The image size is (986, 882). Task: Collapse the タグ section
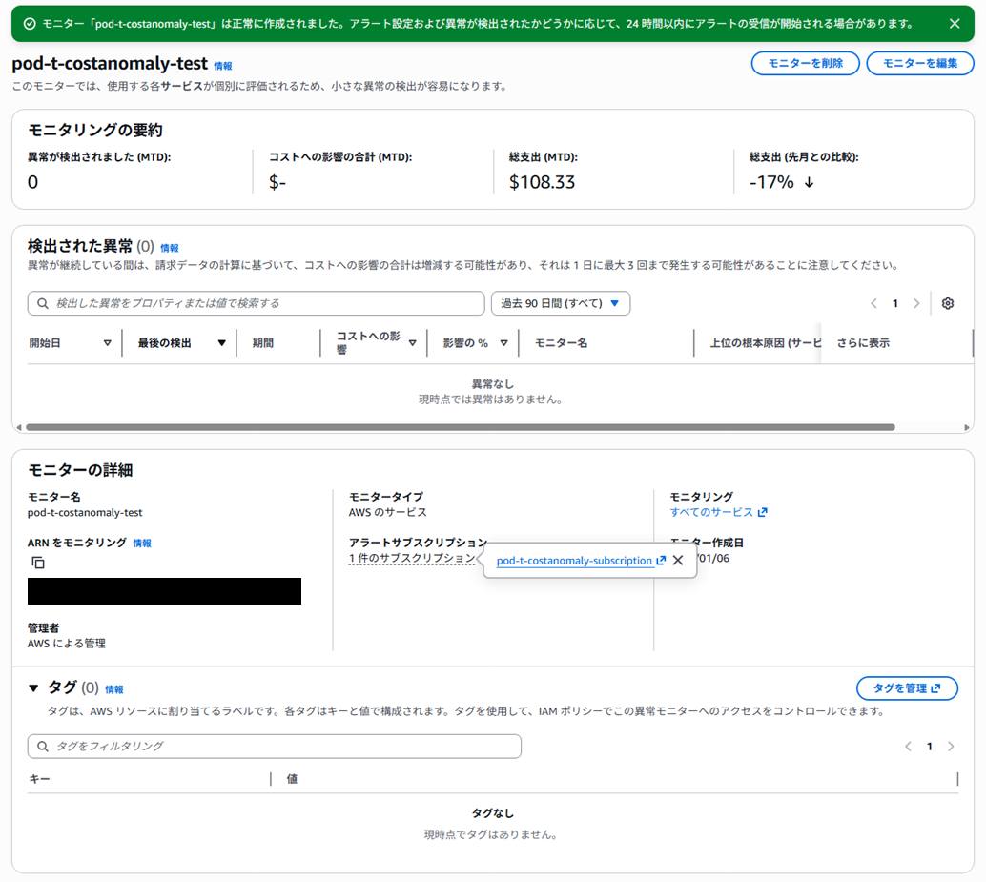(x=34, y=688)
